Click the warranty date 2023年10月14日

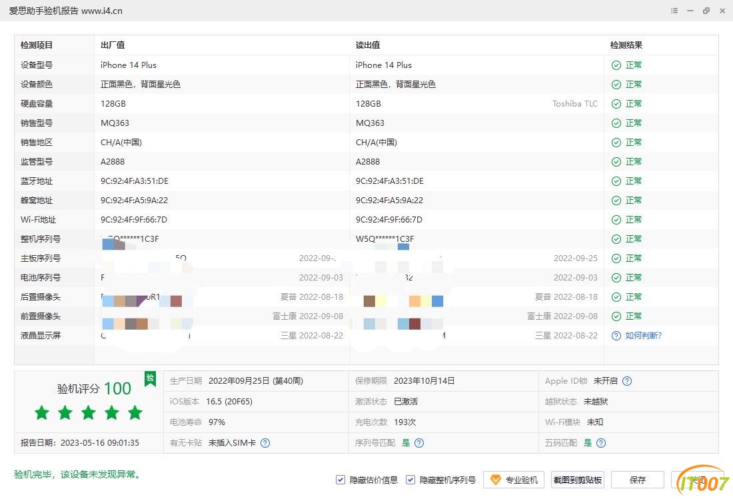coord(424,381)
